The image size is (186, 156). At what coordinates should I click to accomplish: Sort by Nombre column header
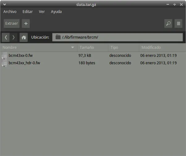(39, 48)
